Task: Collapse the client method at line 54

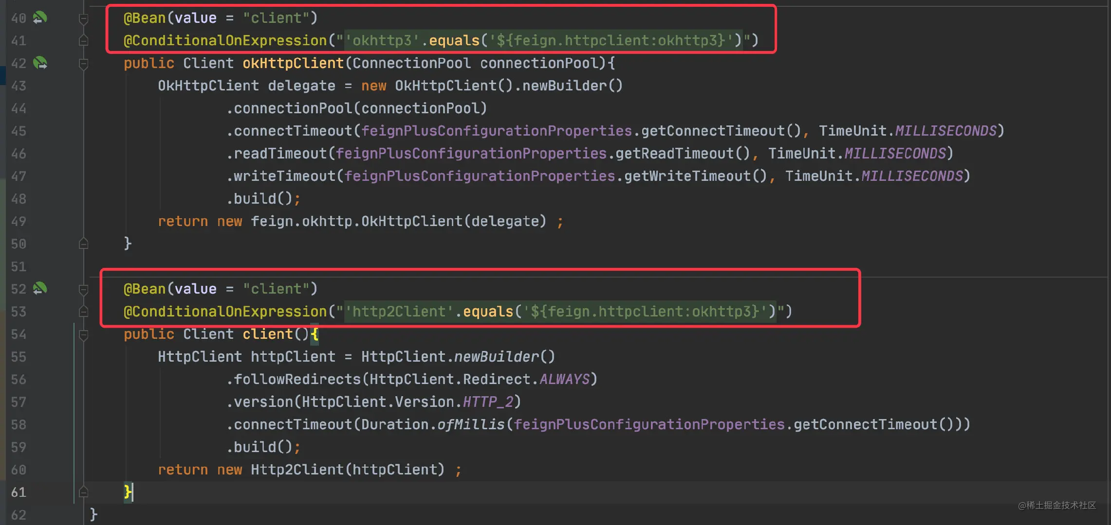Action: coord(83,335)
